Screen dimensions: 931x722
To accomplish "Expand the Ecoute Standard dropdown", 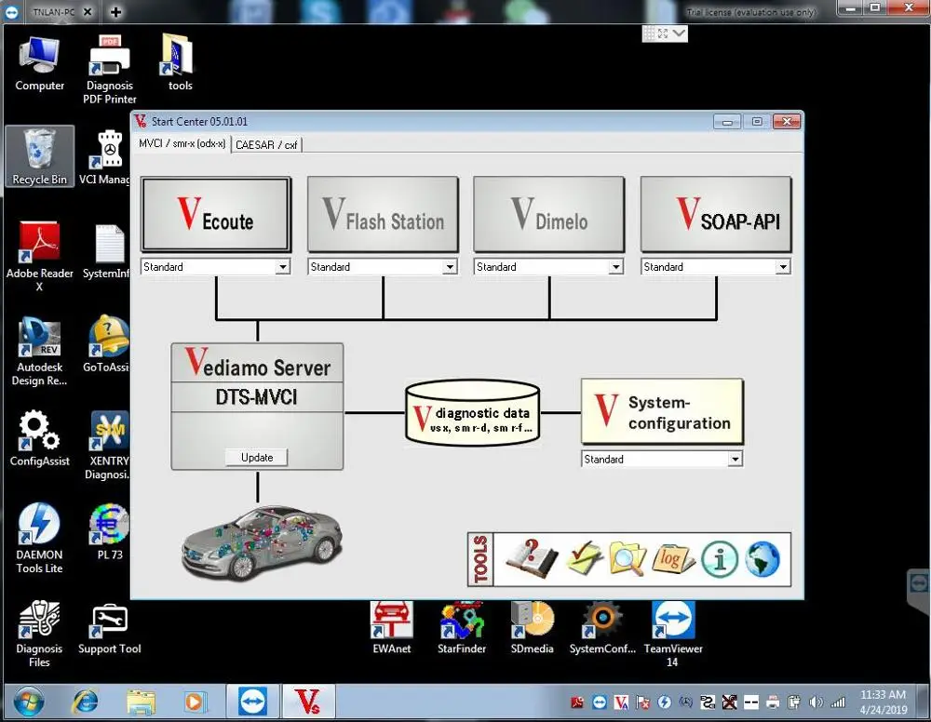I will (x=283, y=267).
